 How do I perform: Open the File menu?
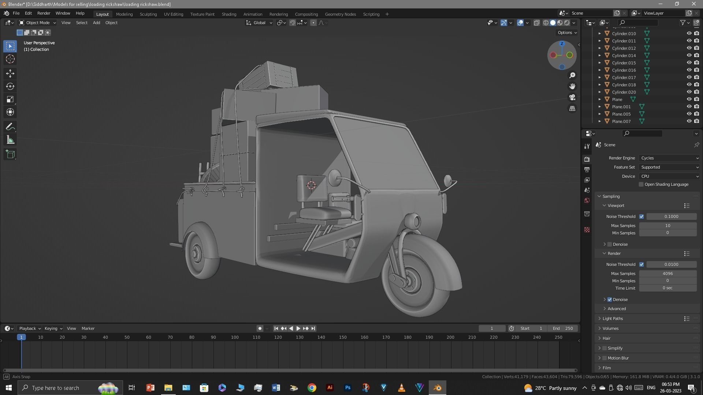[x=16, y=13]
